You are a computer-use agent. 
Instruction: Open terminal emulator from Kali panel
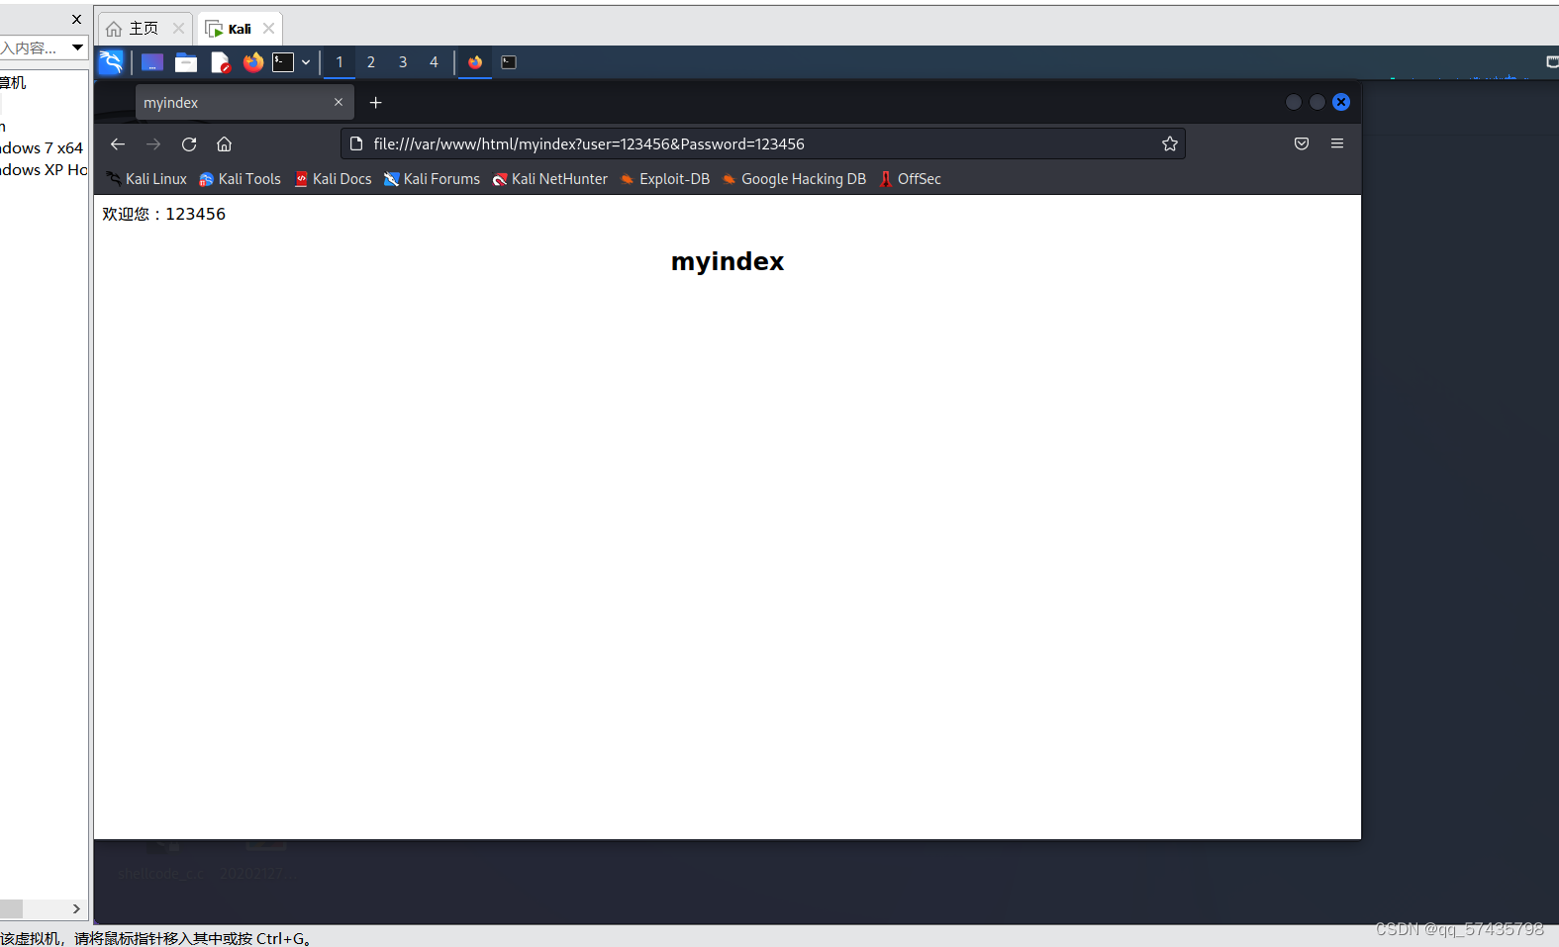(x=284, y=62)
